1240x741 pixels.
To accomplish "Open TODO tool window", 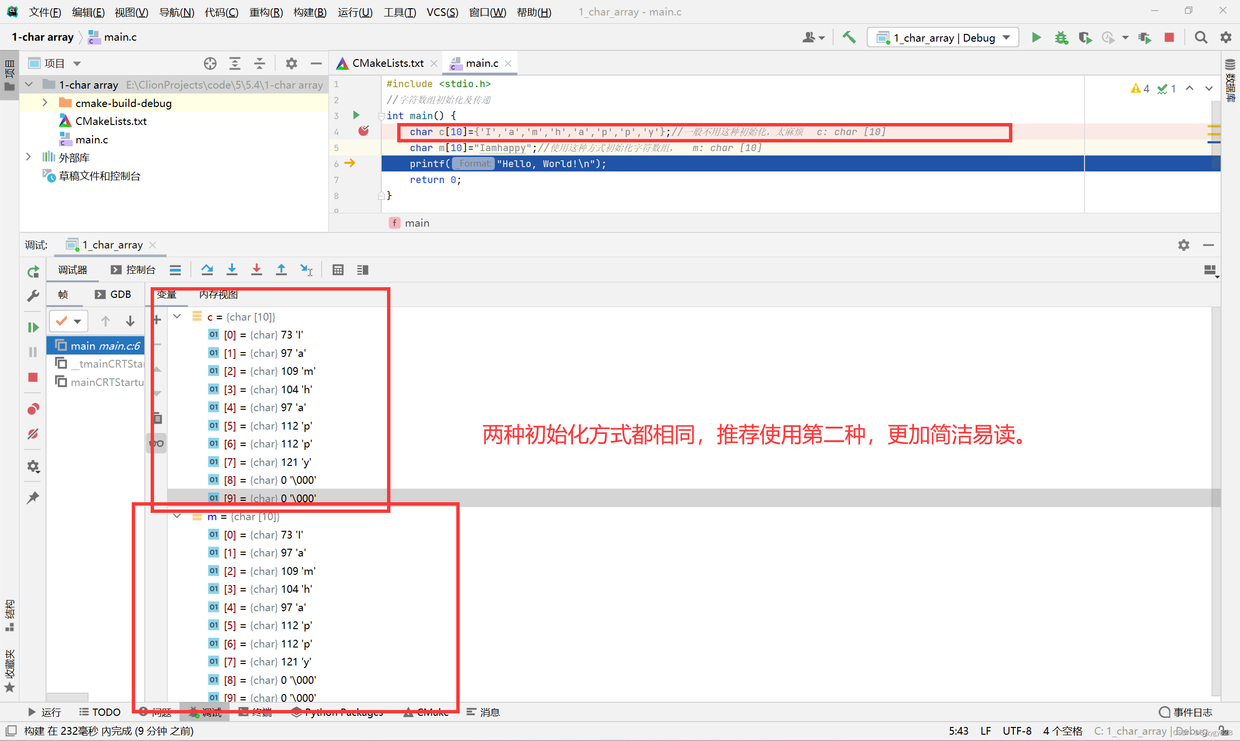I will (100, 712).
